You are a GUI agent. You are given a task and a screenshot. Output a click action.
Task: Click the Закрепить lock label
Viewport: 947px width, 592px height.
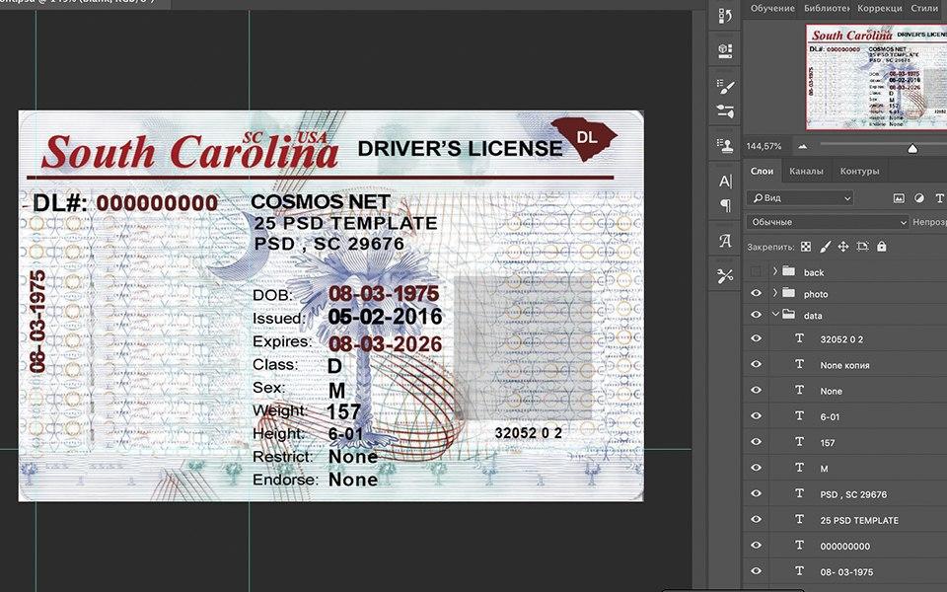tap(770, 247)
